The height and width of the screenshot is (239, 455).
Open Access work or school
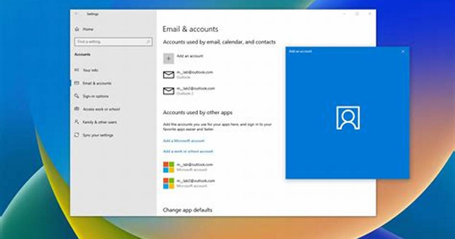[x=101, y=109]
